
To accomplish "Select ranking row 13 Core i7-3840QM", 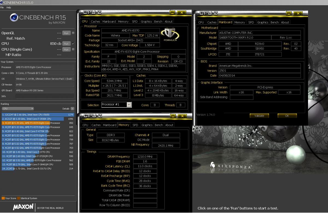I will click(38, 164).
